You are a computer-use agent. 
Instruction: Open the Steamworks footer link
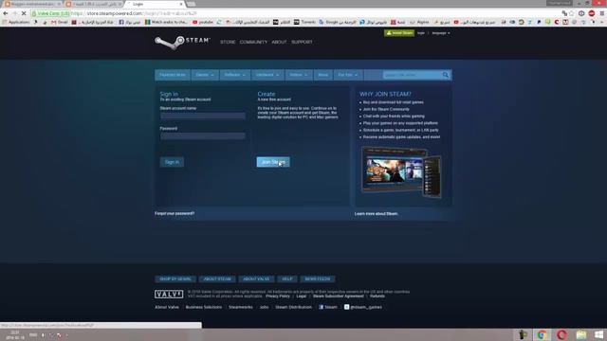tap(240, 307)
